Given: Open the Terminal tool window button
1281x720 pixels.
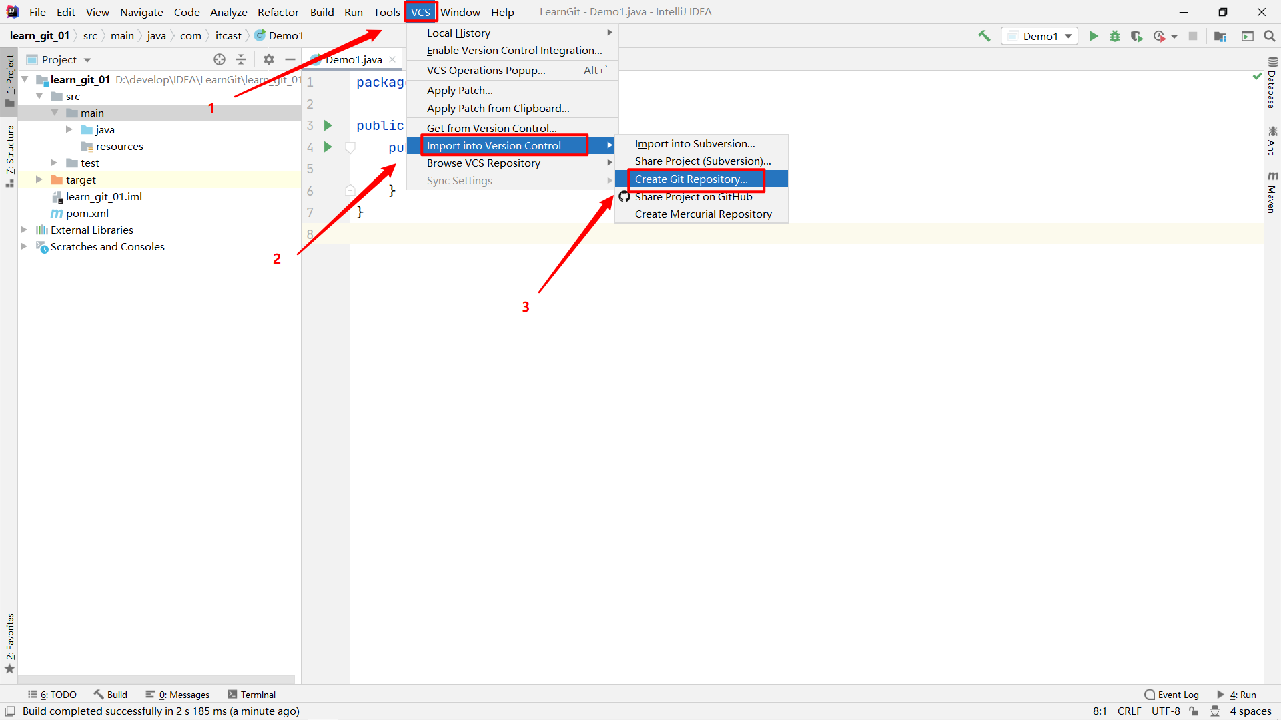Looking at the screenshot, I should coord(252,695).
